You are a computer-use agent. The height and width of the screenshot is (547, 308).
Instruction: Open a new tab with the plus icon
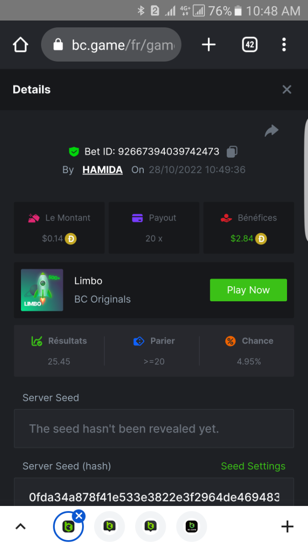coord(209,45)
